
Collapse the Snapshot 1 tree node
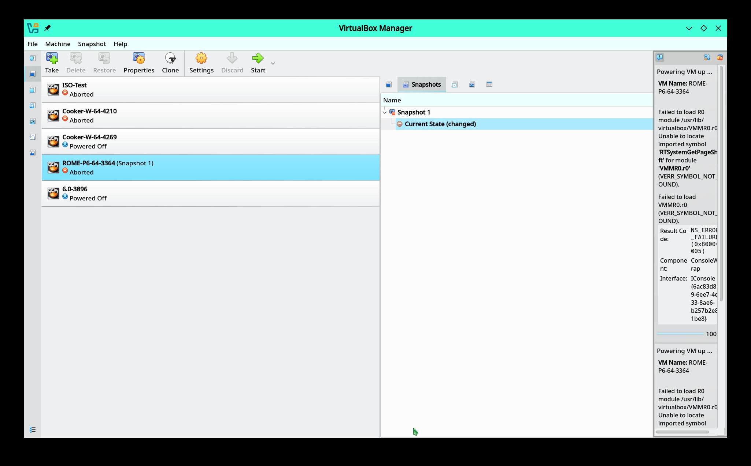pos(385,112)
